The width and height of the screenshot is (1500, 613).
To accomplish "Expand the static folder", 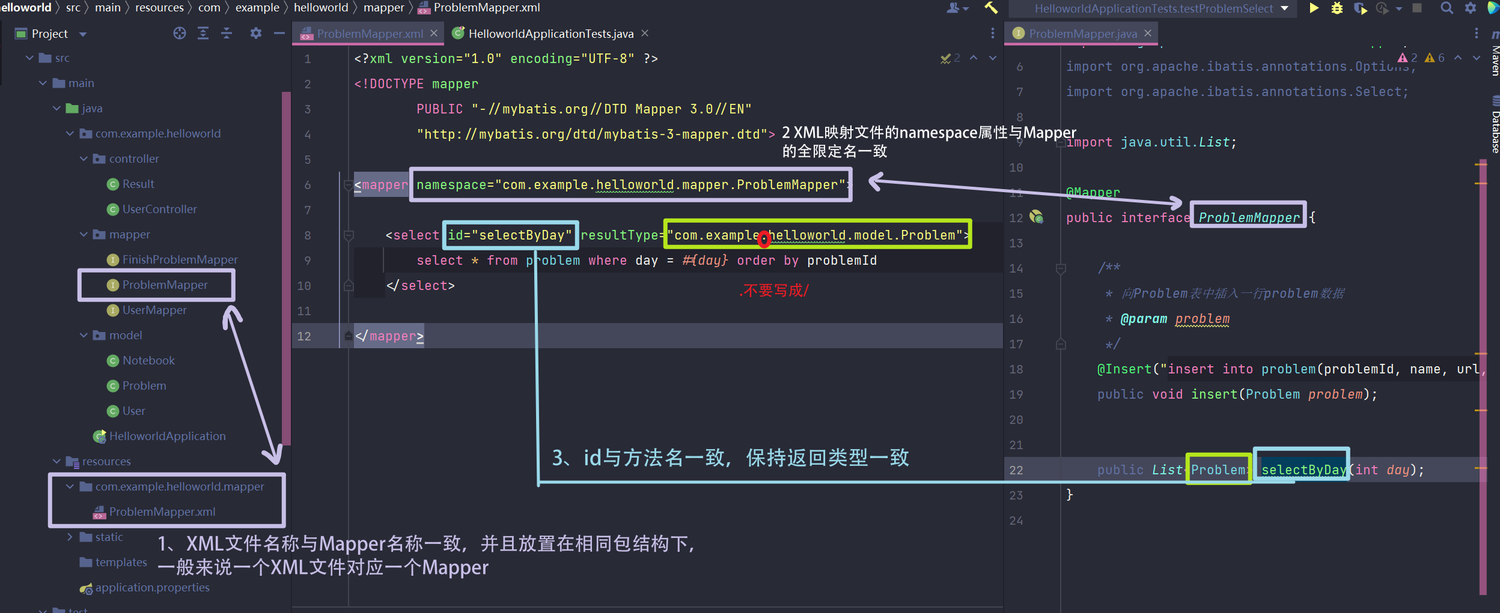I will [70, 537].
